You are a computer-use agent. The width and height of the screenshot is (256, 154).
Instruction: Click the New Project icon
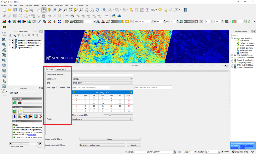coord(4,10)
